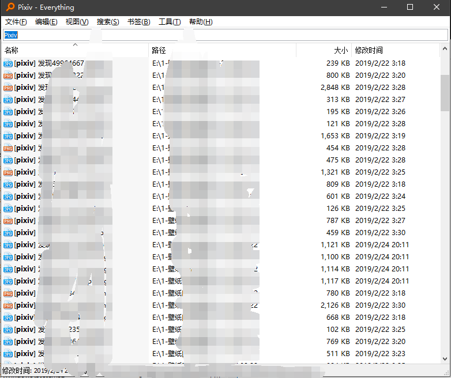Screen dimensions: 451x378
Task: Click the PNG icon in the 454 KB row
Action: click(8, 148)
